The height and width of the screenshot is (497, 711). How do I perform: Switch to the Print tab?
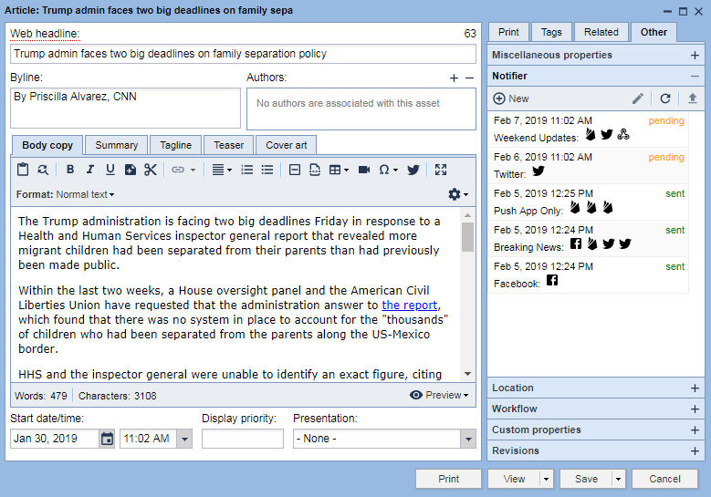[508, 32]
